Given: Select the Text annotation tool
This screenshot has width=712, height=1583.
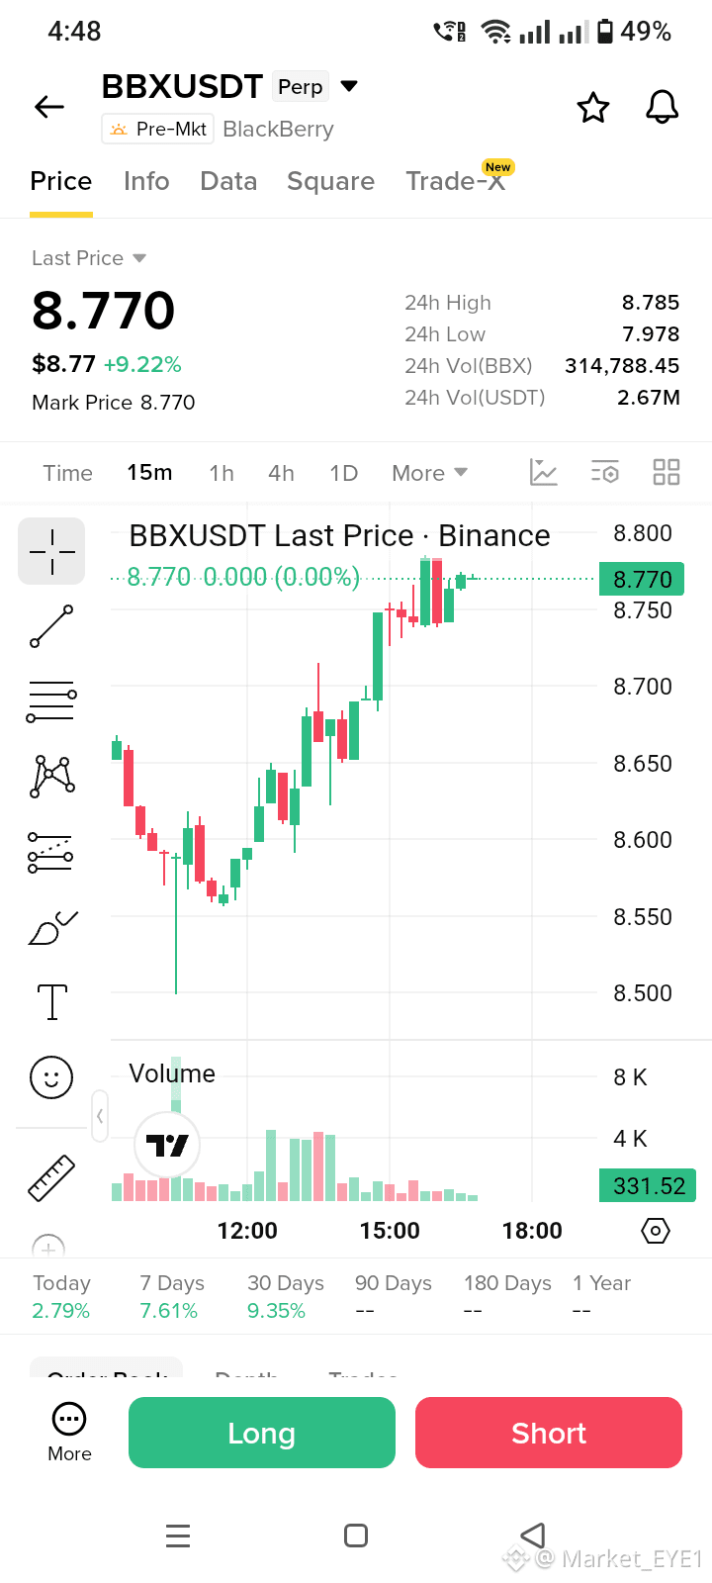Looking at the screenshot, I should coord(51,1001).
